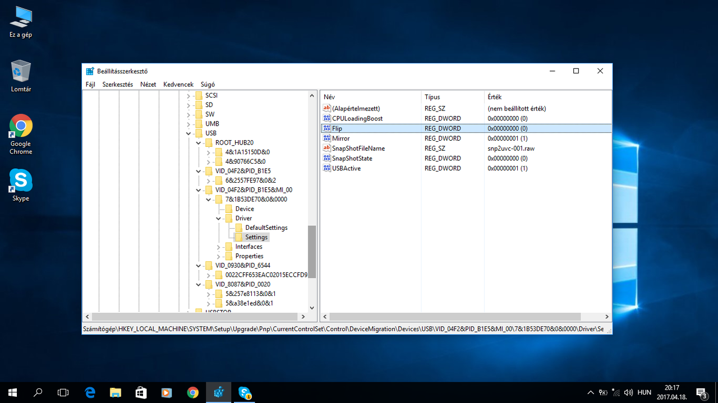This screenshot has width=718, height=403.
Task: Click the ROOT_HUB20 folder icon
Action: (209, 142)
